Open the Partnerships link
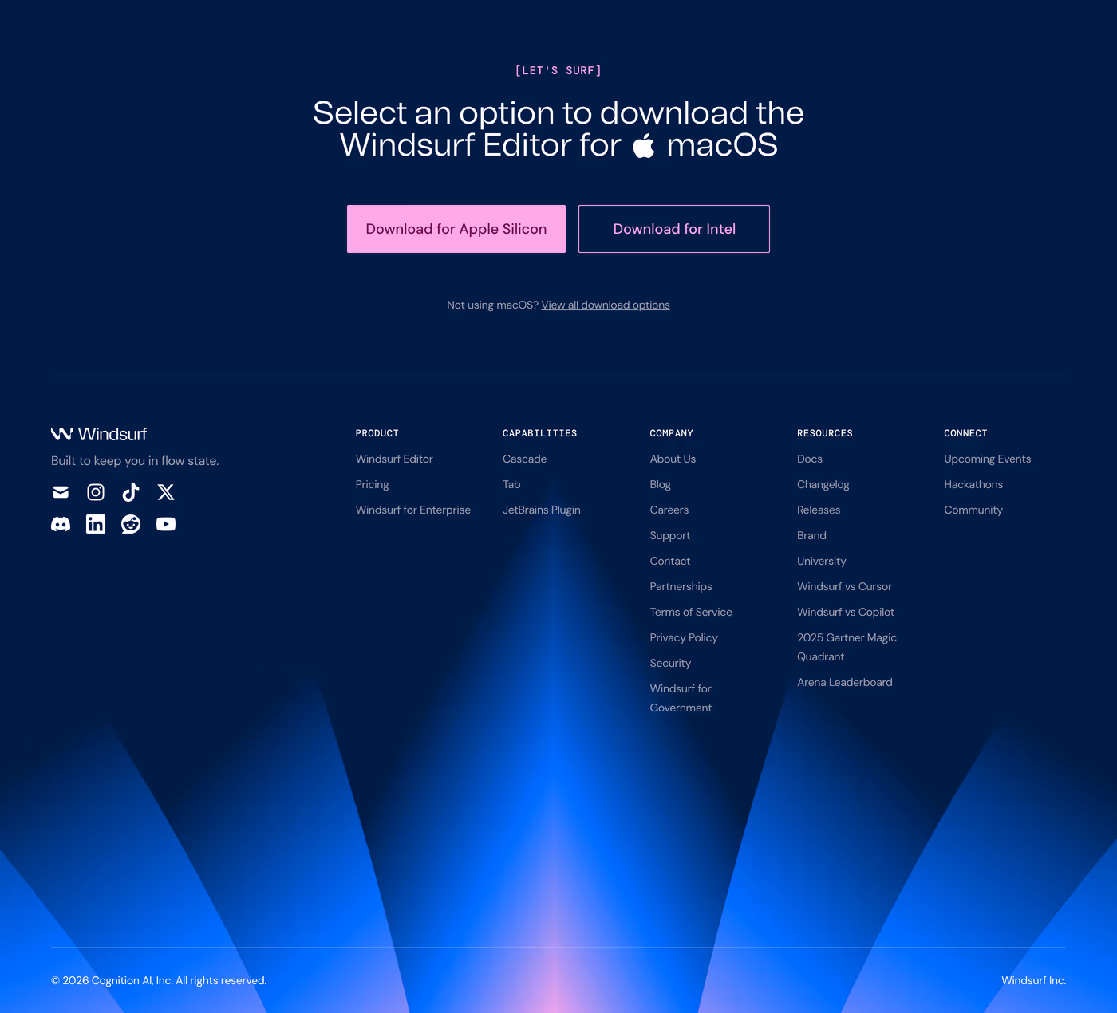 pos(681,586)
